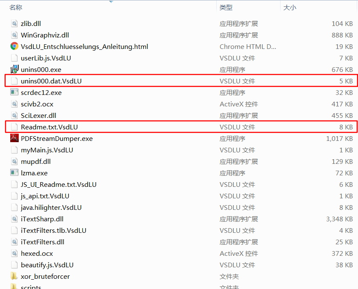The height and width of the screenshot is (289, 358).
Task: Select the zlib.dll file icon
Action: tap(14, 23)
